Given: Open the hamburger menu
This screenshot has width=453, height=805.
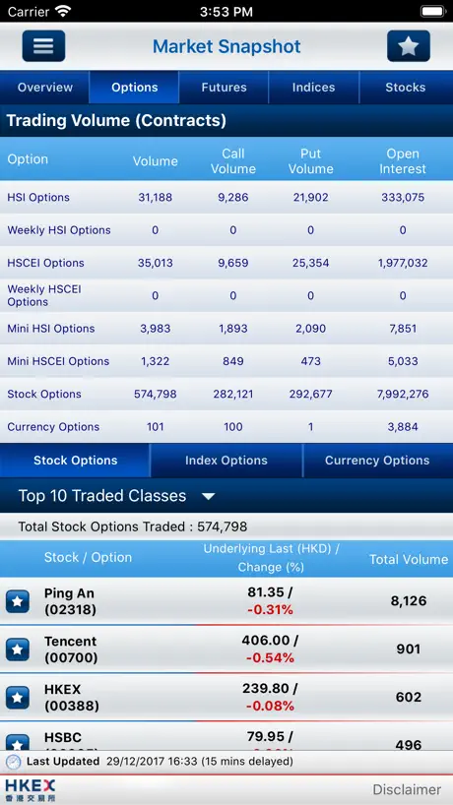Looking at the screenshot, I should click(43, 46).
